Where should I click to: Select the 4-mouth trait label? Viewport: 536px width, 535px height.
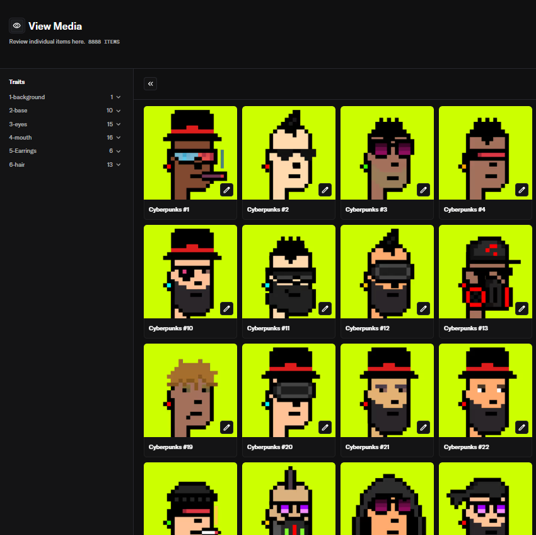click(21, 138)
